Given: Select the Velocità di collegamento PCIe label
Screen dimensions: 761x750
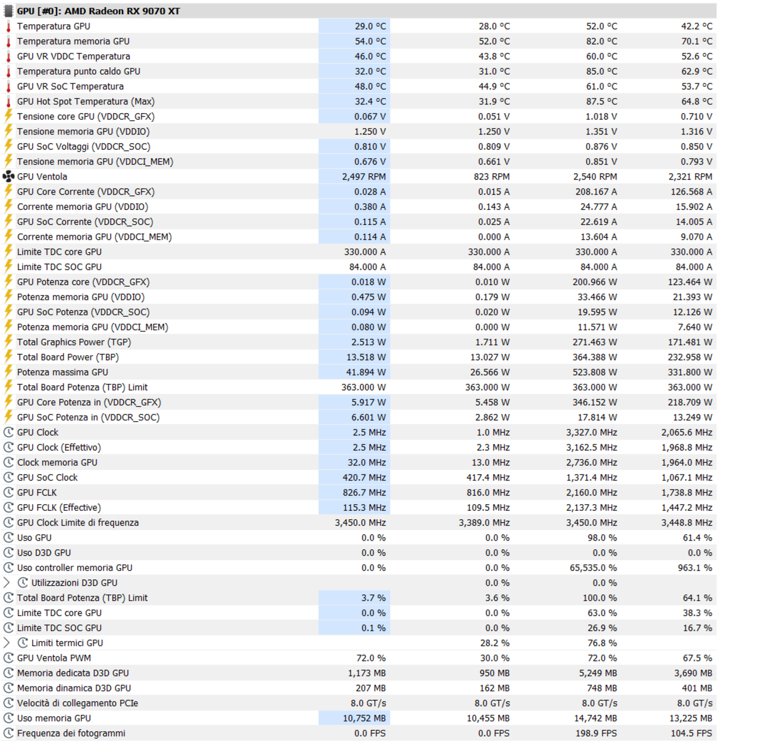Looking at the screenshot, I should click(x=77, y=703).
